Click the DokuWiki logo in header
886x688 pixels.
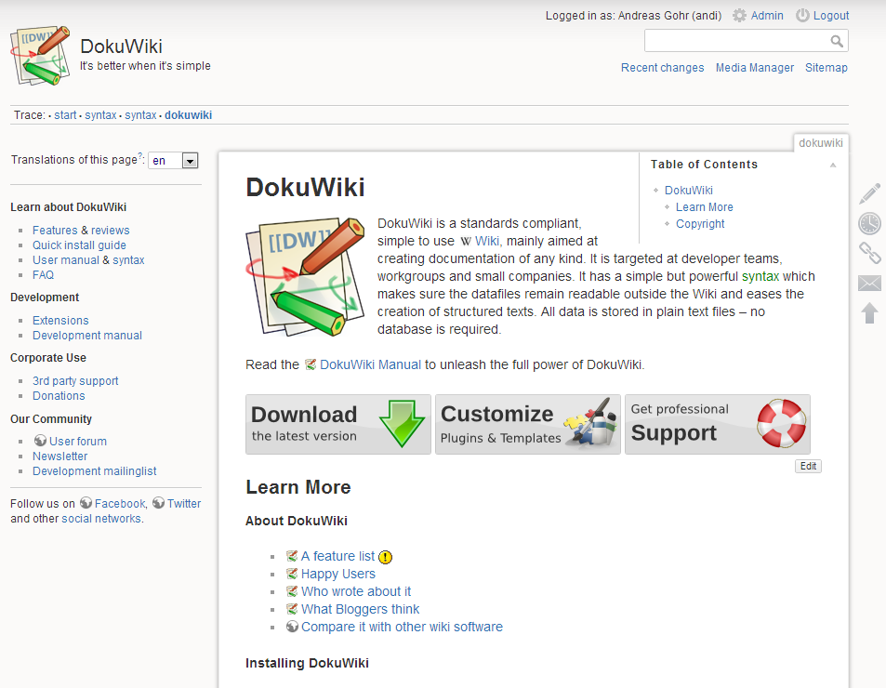pos(41,56)
